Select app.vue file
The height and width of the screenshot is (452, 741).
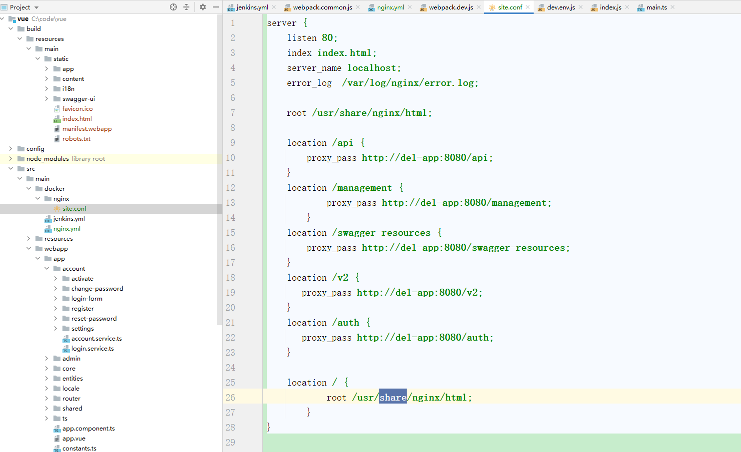pos(73,438)
